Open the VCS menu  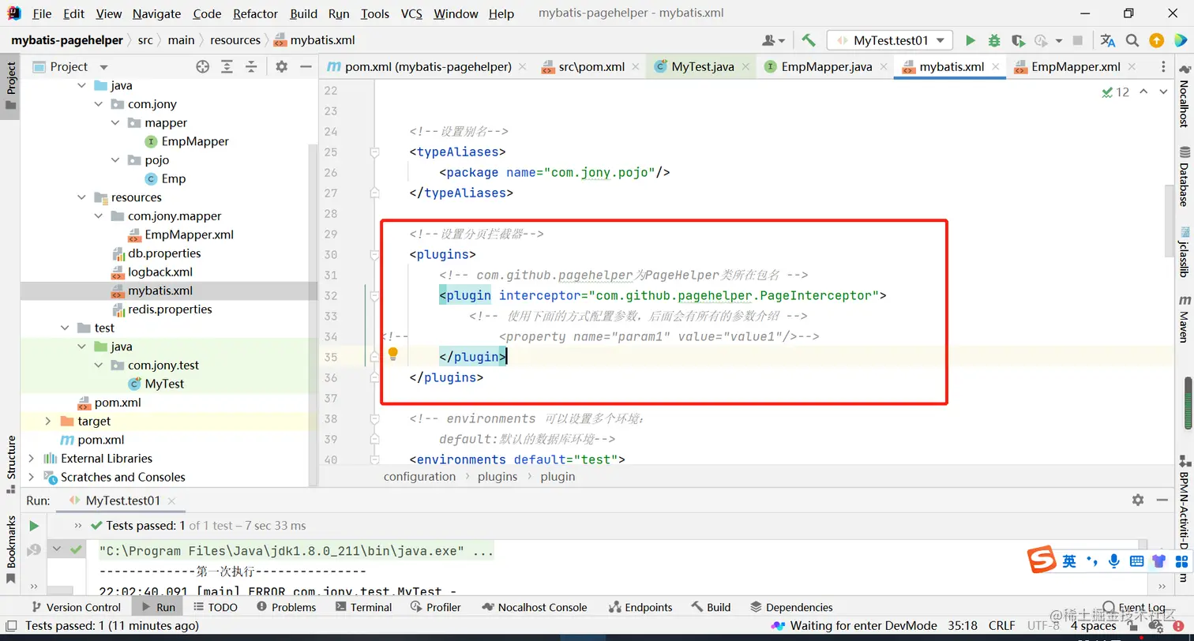click(411, 13)
